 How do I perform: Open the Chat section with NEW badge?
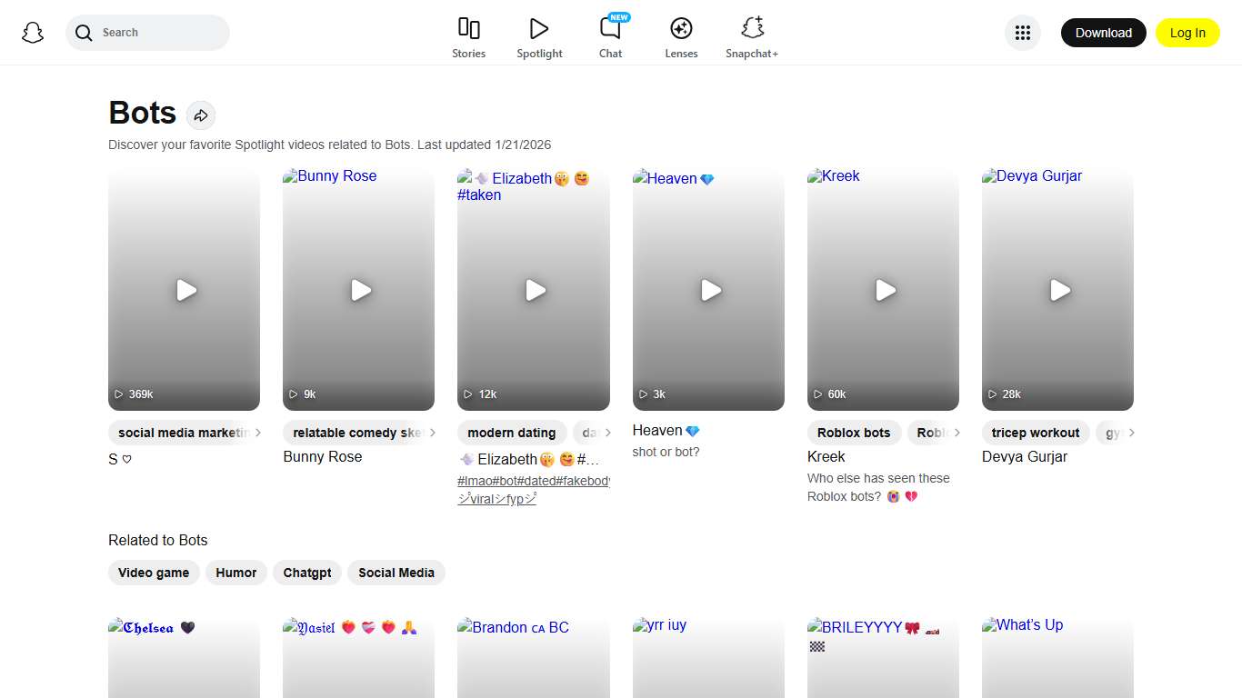[x=610, y=36]
